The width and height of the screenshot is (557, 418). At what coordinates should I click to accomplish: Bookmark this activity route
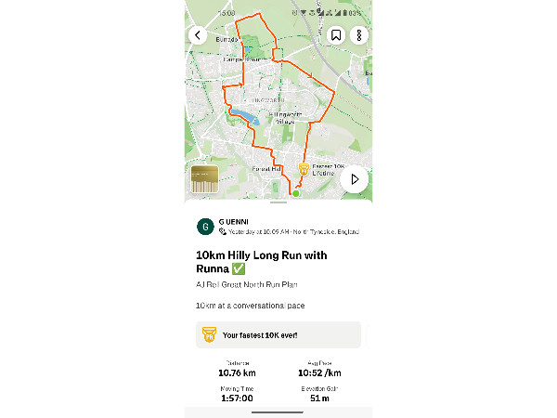(336, 35)
